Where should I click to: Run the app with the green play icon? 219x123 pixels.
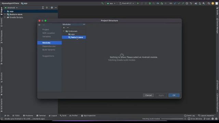tap(138, 3)
